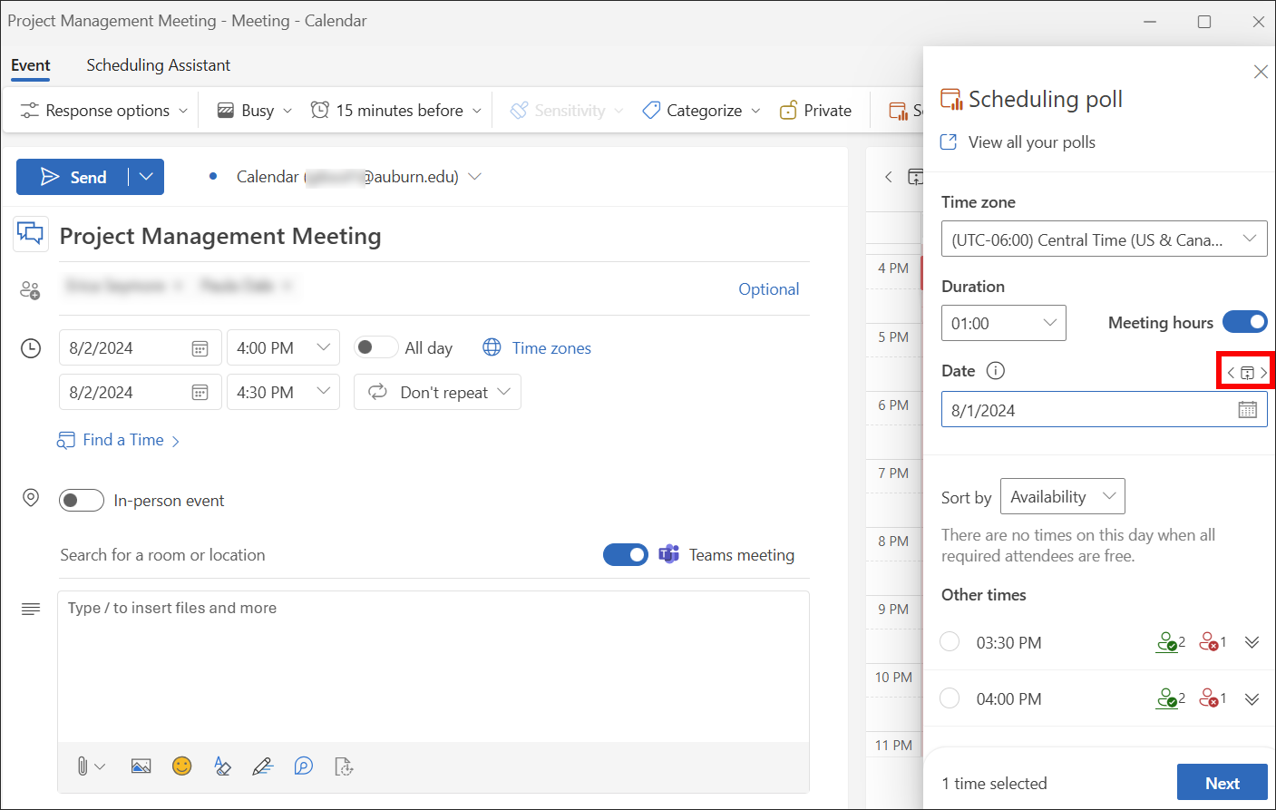1276x810 pixels.
Task: Edit the Project Management Meeting title field
Action: pos(433,236)
